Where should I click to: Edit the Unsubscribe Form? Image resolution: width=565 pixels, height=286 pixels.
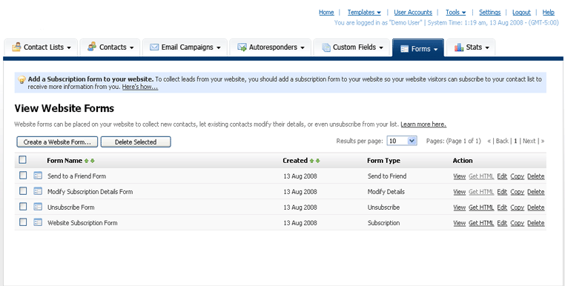[502, 207]
